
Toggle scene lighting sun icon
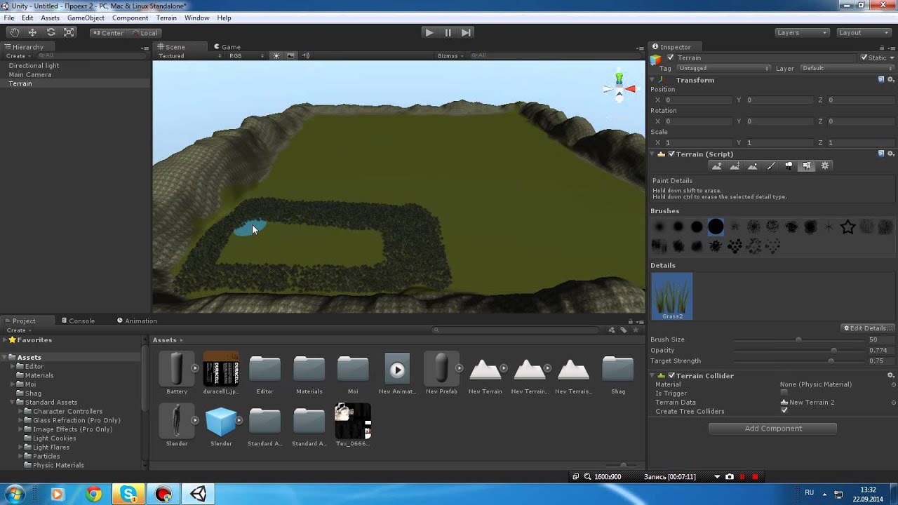point(276,55)
